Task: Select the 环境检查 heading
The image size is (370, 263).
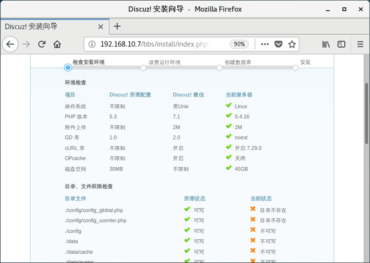Action: 76,83
